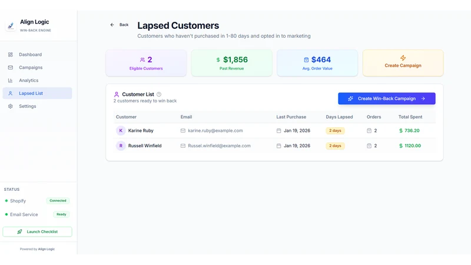Click the 2 days badge for Karine Ruby
The height and width of the screenshot is (265, 471).
click(335, 131)
